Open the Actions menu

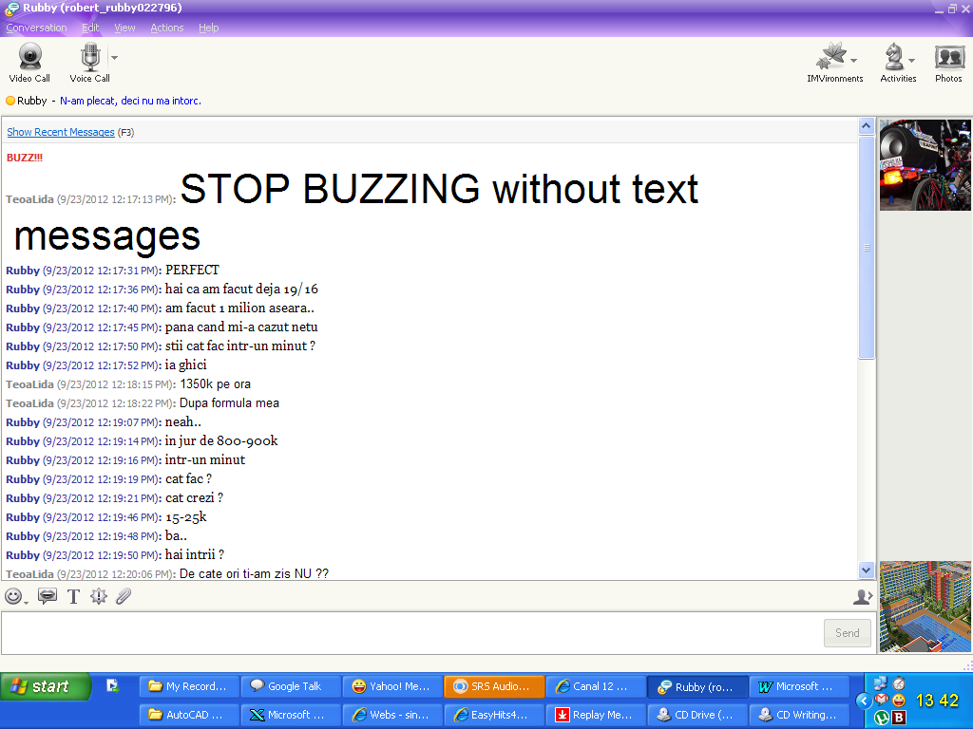(166, 28)
